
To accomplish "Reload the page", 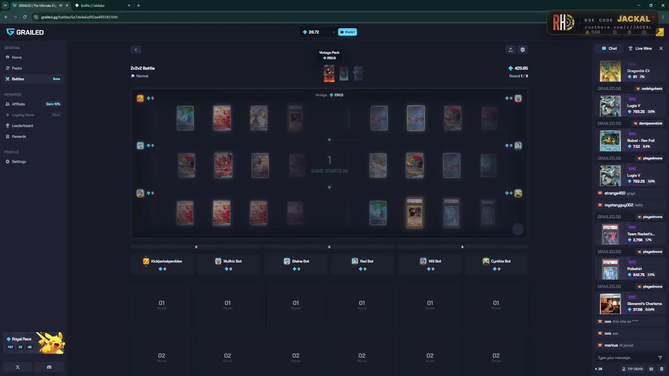I will pyautogui.click(x=25, y=17).
